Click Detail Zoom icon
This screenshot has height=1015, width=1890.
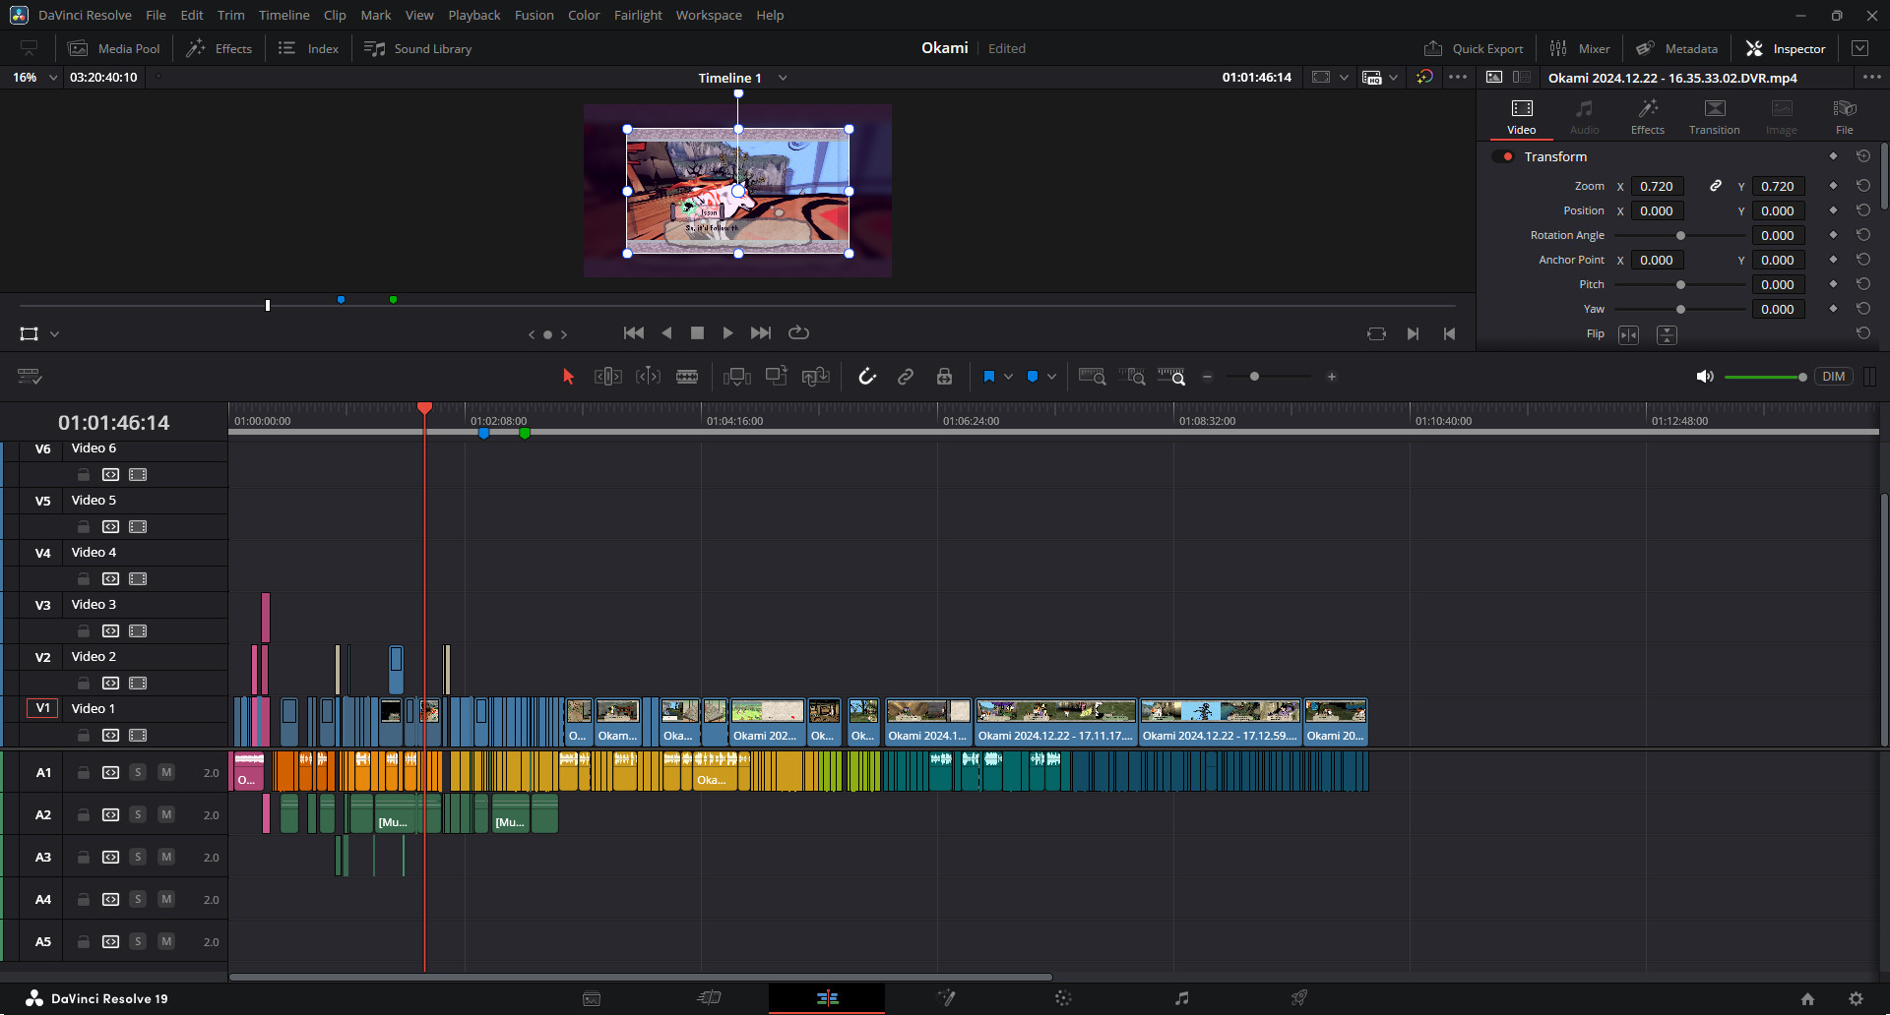pyautogui.click(x=1132, y=377)
